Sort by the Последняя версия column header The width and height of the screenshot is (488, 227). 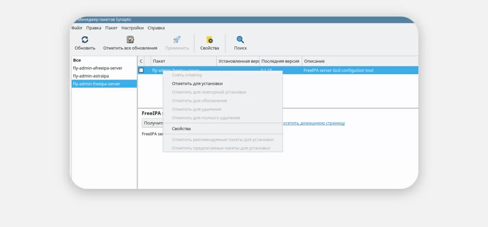(280, 61)
